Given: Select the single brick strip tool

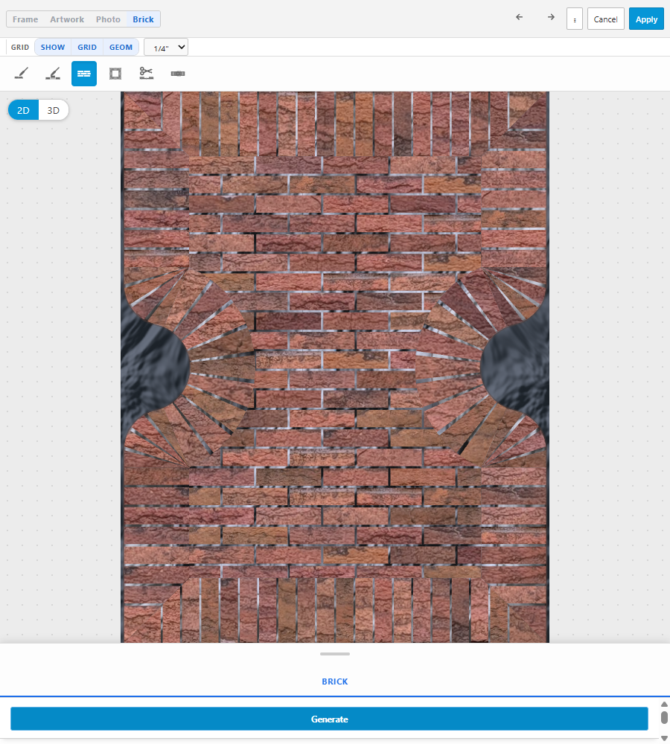Looking at the screenshot, I should tap(178, 74).
